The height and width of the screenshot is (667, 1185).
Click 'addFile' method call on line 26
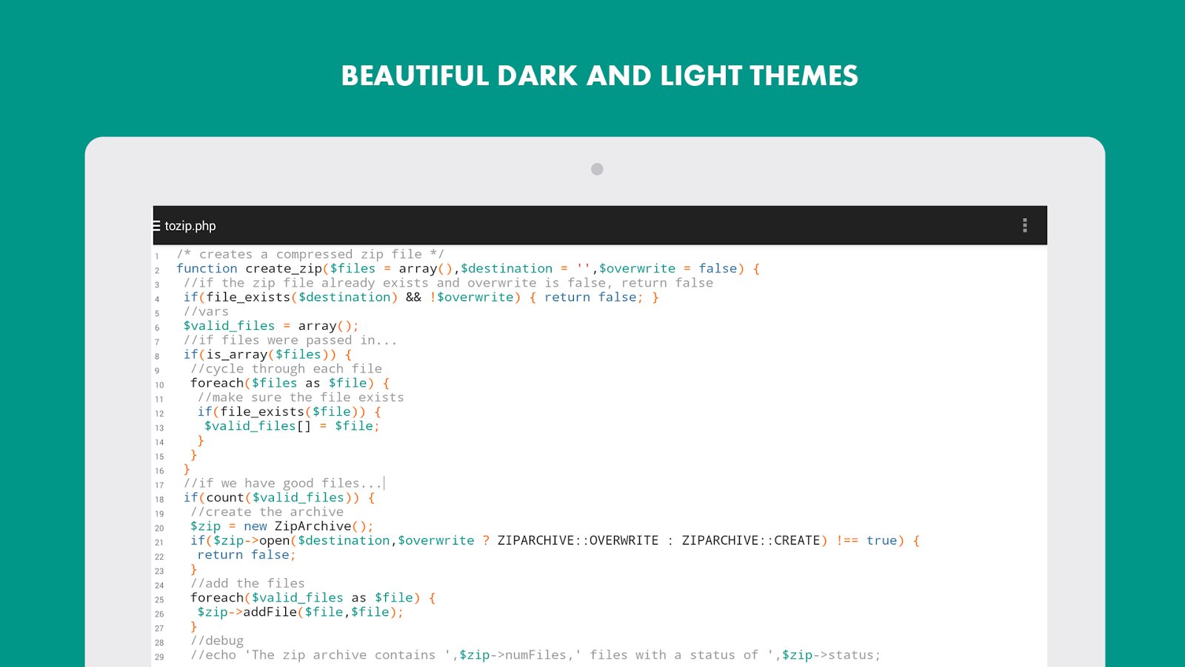click(270, 612)
